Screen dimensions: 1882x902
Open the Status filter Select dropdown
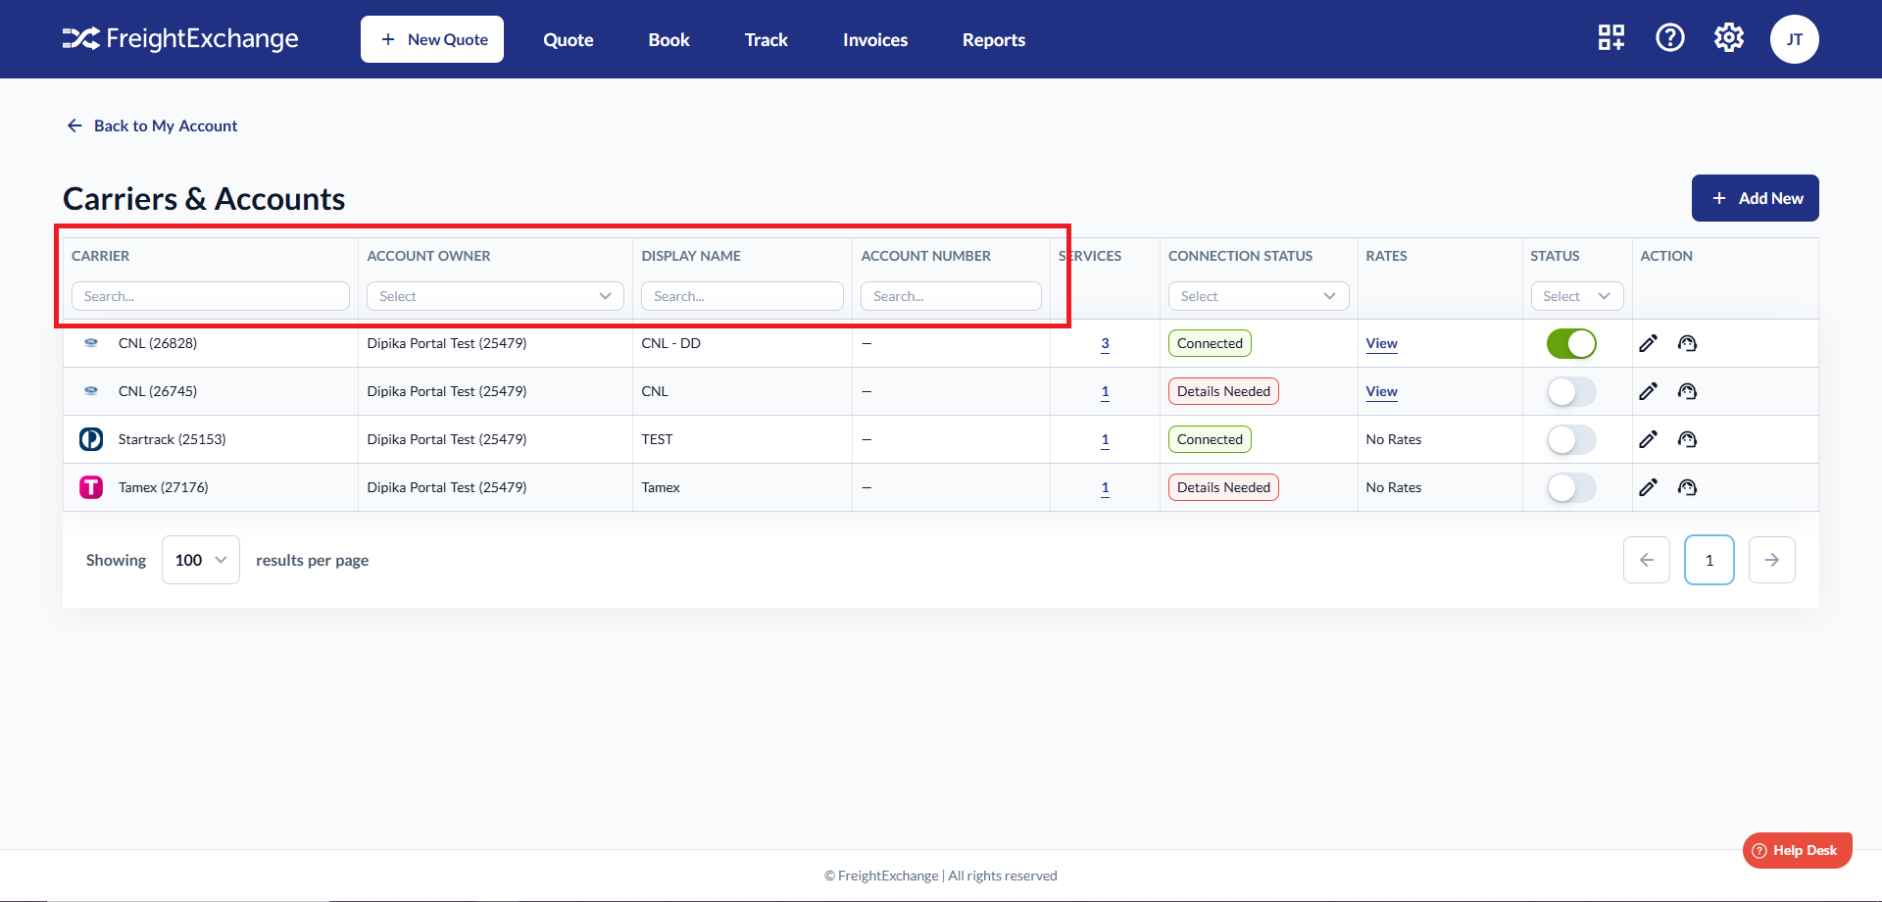[1577, 296]
